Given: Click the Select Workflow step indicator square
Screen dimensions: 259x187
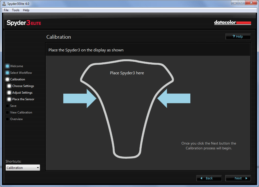Looking at the screenshot, I should [x=7, y=73].
